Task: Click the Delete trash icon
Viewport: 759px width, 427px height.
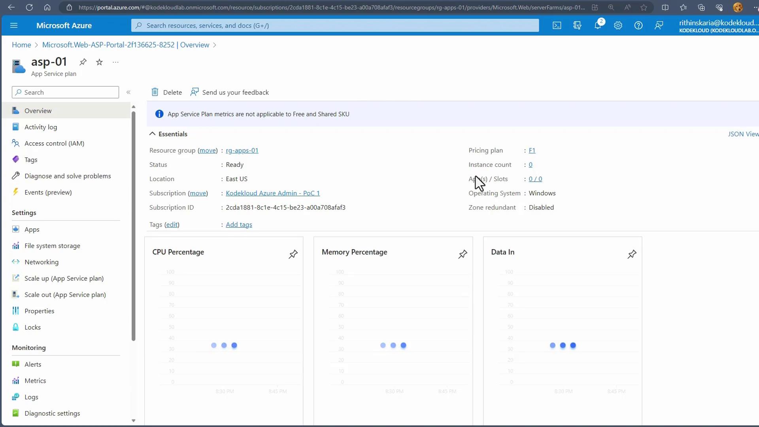Action: (x=155, y=92)
